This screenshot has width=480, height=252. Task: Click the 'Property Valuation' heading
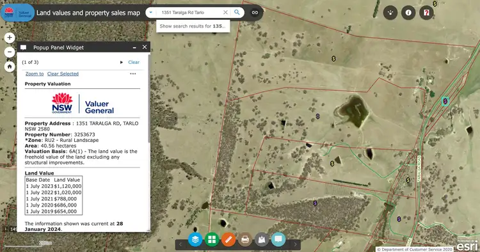click(x=48, y=84)
